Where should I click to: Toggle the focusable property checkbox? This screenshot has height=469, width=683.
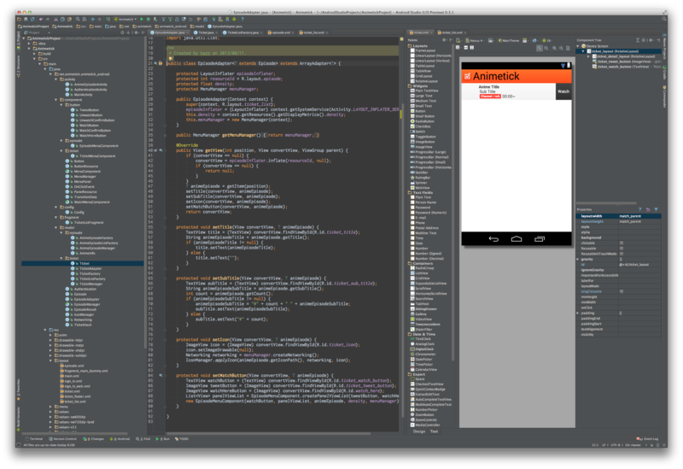tap(622, 248)
